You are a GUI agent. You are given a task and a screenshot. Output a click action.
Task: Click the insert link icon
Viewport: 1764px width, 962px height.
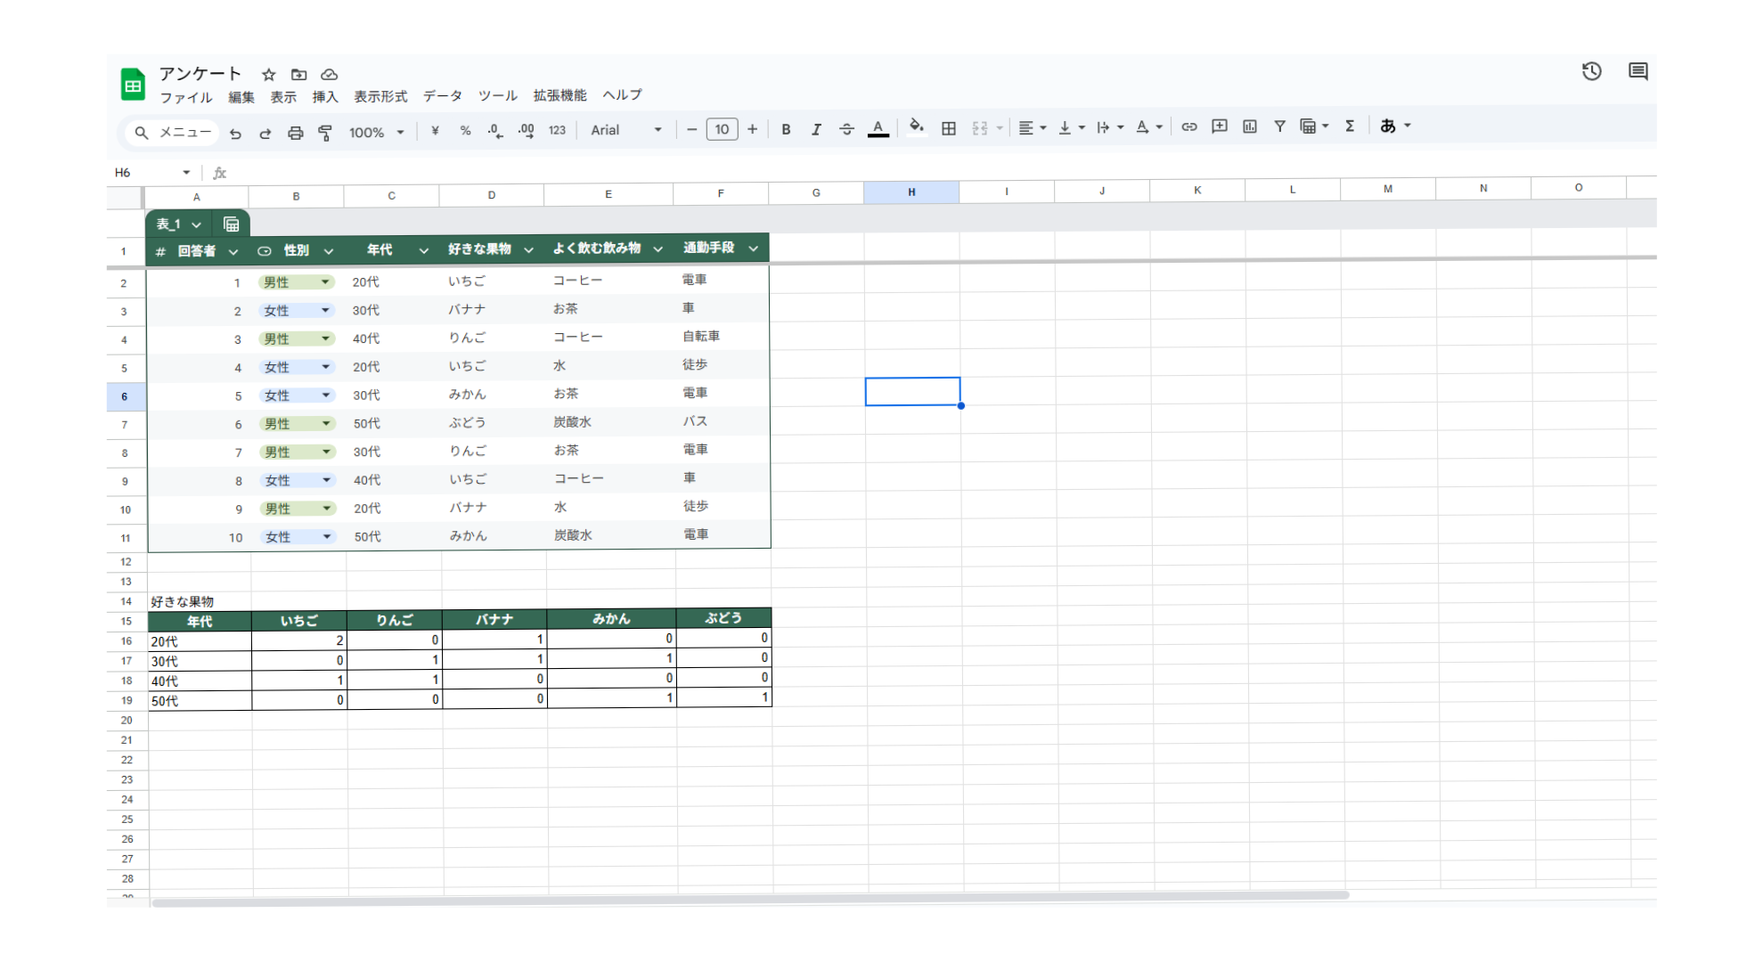pyautogui.click(x=1188, y=126)
